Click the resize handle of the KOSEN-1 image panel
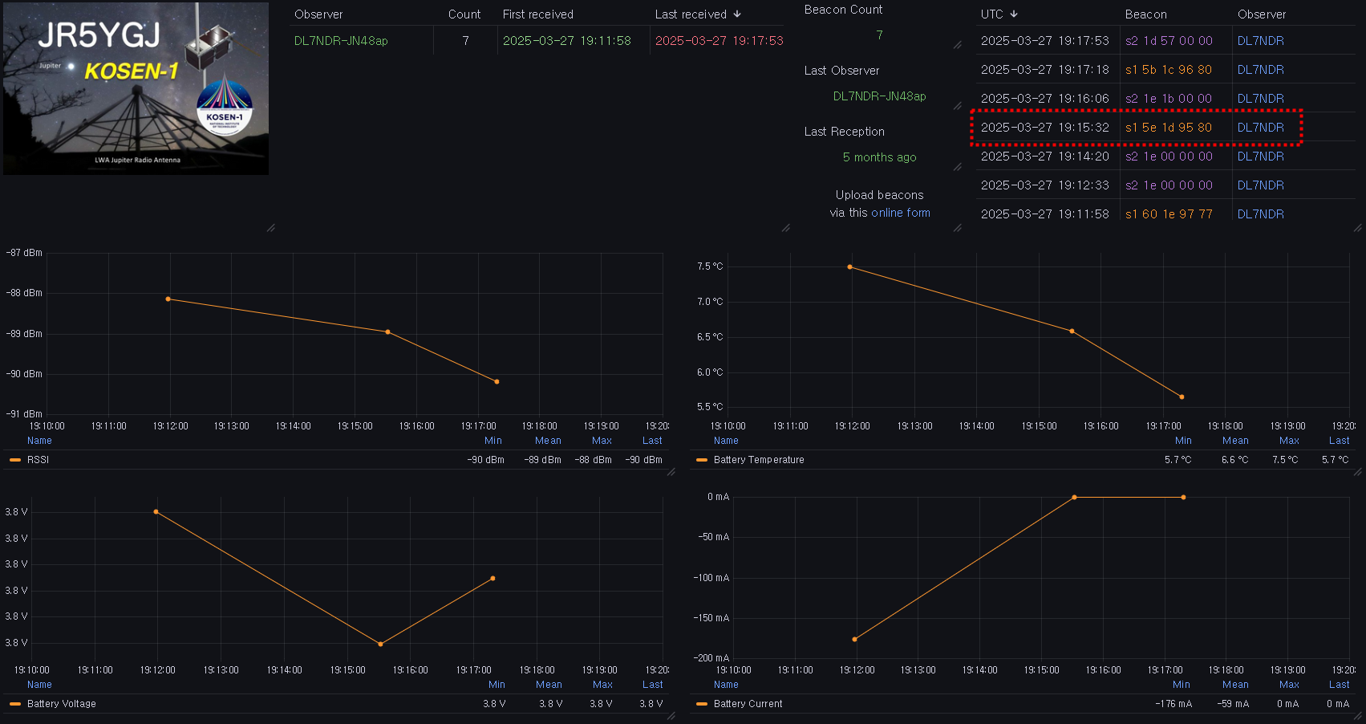This screenshot has height=724, width=1366. pos(270,228)
